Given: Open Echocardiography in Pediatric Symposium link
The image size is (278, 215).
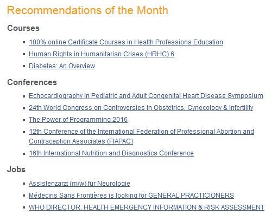Looking at the screenshot, I should pyautogui.click(x=146, y=96).
